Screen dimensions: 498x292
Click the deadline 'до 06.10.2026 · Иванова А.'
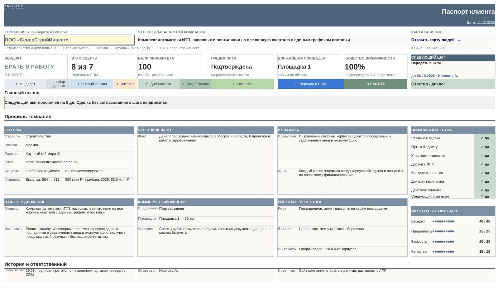[x=434, y=76]
